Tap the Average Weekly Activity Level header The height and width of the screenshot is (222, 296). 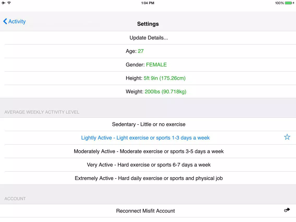click(x=42, y=112)
